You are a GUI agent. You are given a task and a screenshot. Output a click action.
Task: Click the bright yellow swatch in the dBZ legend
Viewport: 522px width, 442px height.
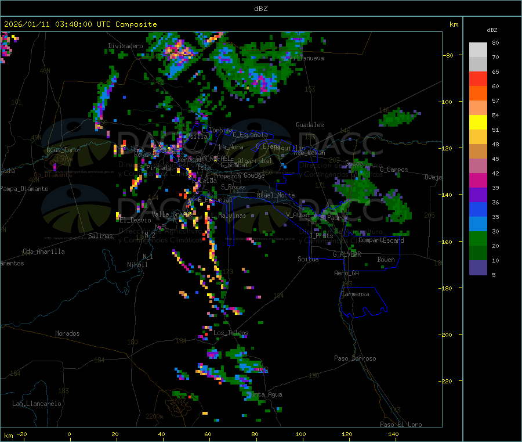point(478,123)
